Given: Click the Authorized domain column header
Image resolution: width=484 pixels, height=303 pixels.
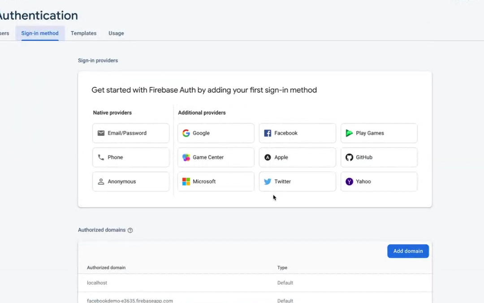Looking at the screenshot, I should [106, 268].
